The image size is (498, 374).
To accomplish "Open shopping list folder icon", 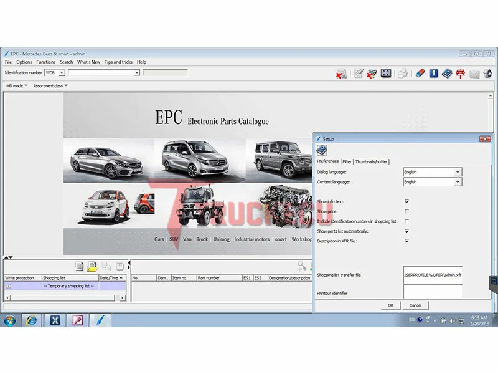I will tap(92, 267).
